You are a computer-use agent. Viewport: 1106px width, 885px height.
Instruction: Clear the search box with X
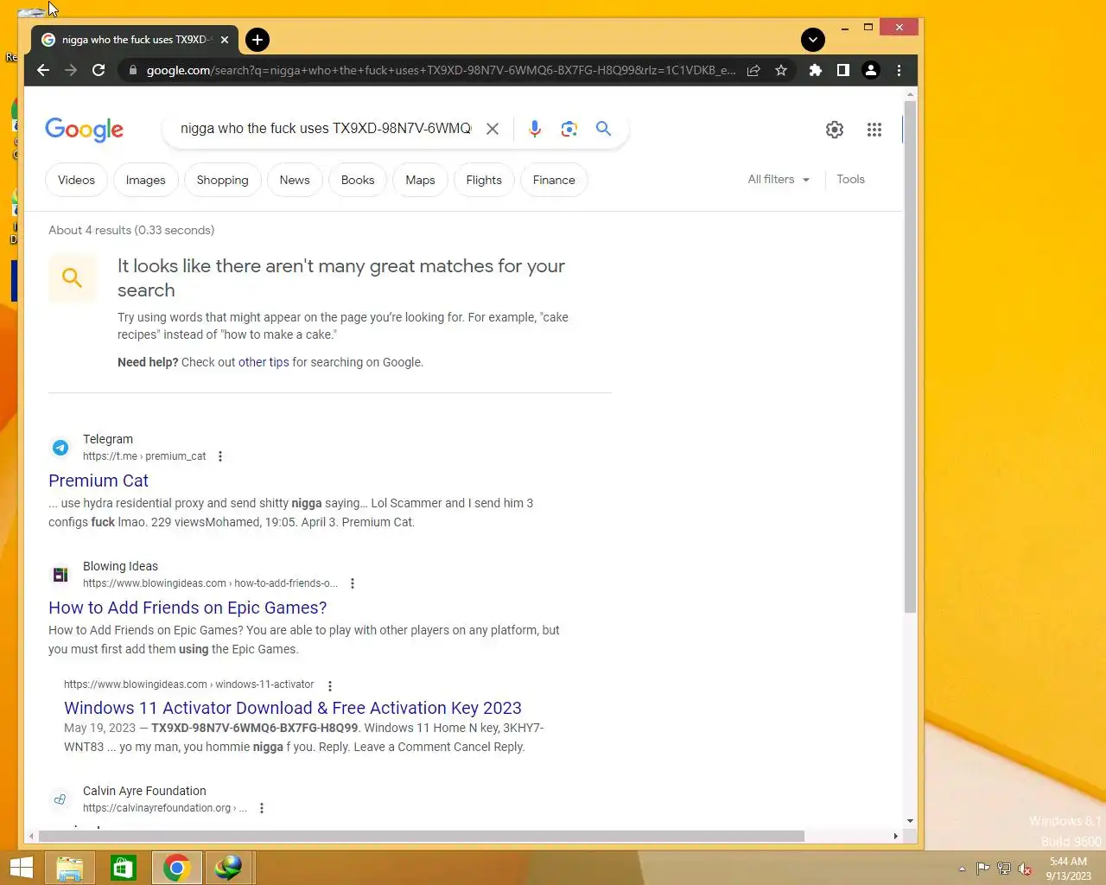(493, 129)
